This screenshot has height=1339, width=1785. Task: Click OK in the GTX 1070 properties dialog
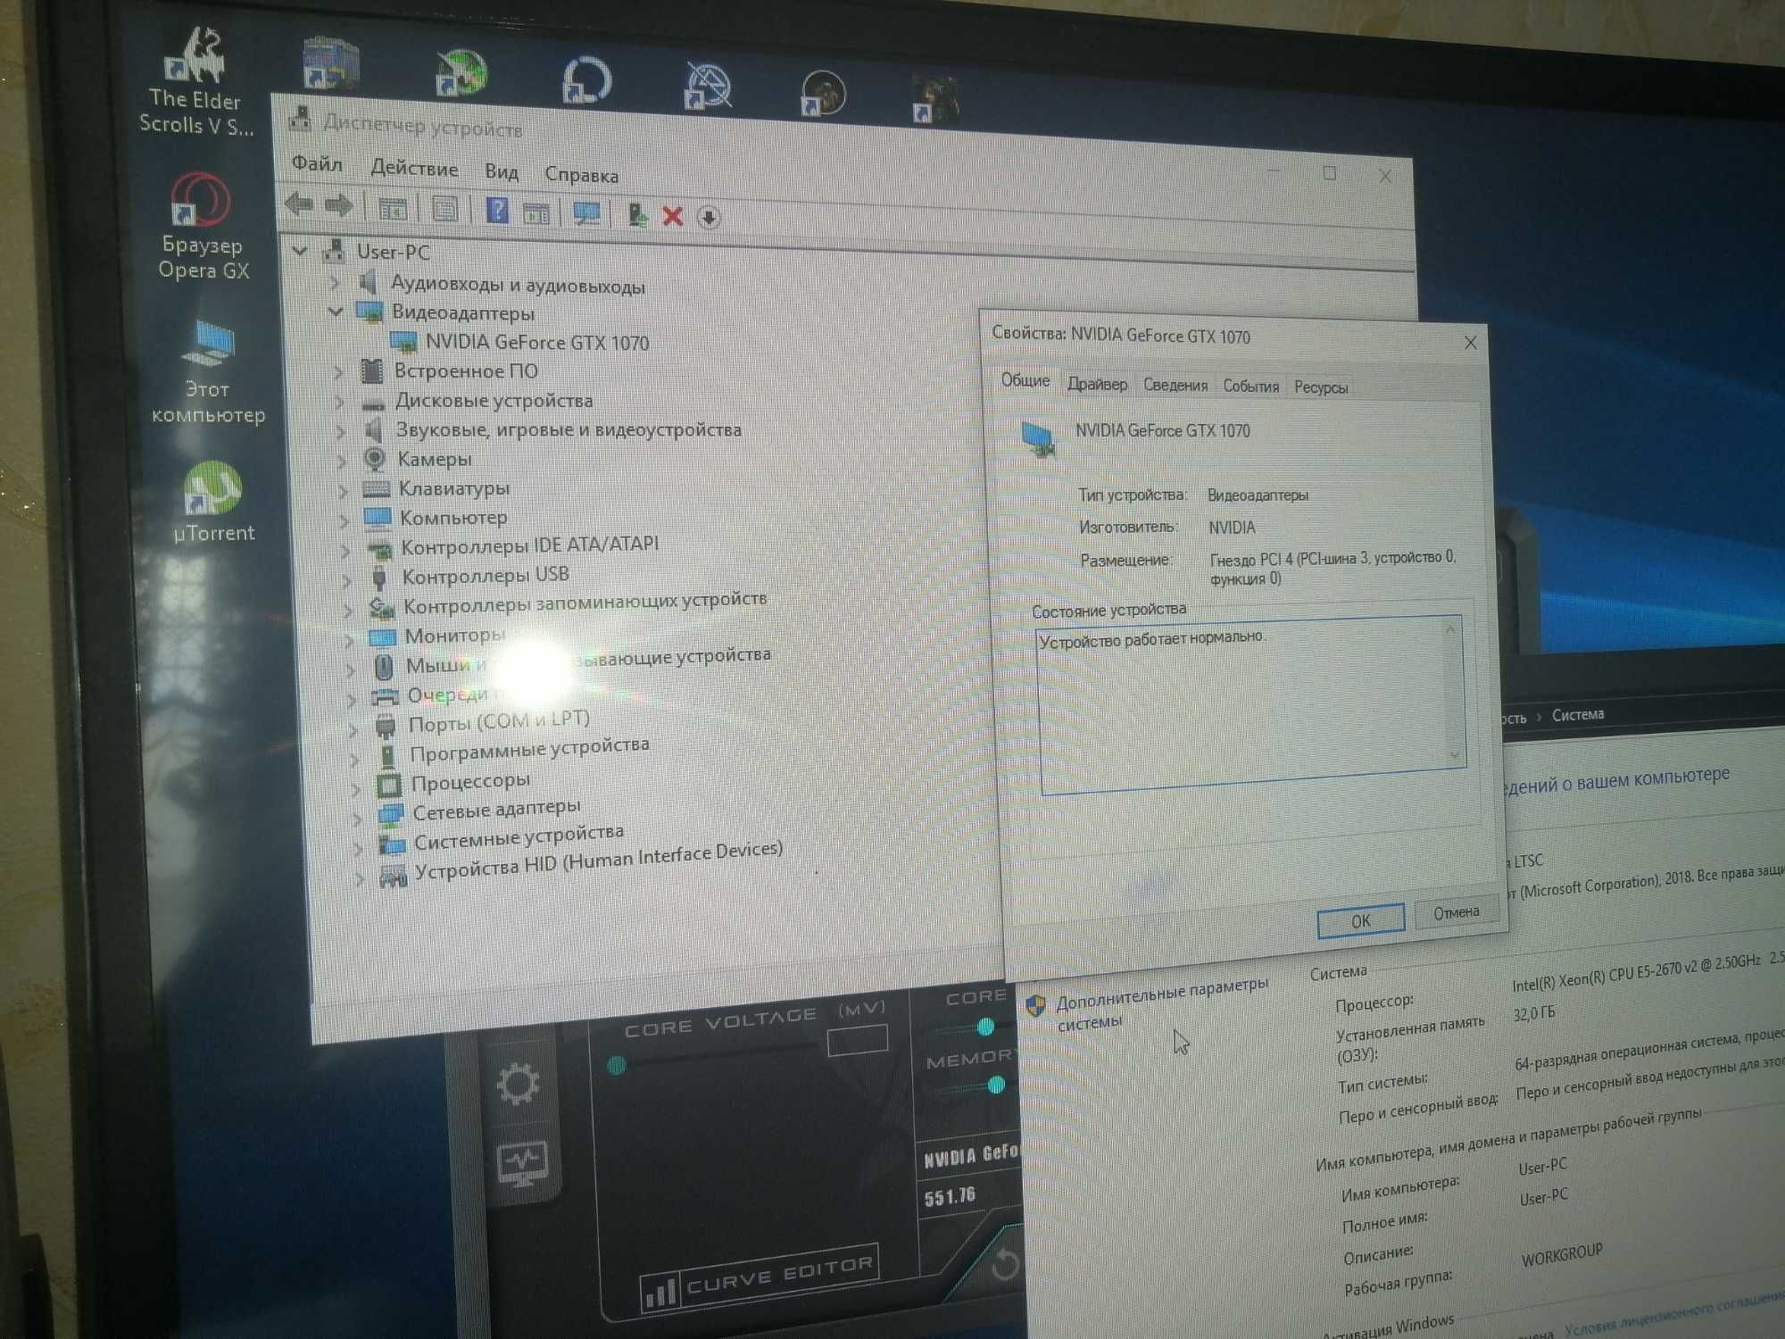click(1360, 920)
